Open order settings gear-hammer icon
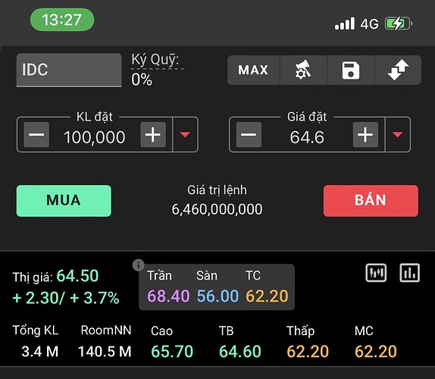Image resolution: width=435 pixels, height=379 pixels. (303, 70)
